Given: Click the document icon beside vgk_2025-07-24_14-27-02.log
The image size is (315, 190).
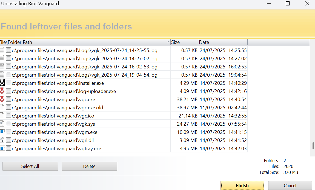Looking at the screenshot, I should (x=2, y=58).
